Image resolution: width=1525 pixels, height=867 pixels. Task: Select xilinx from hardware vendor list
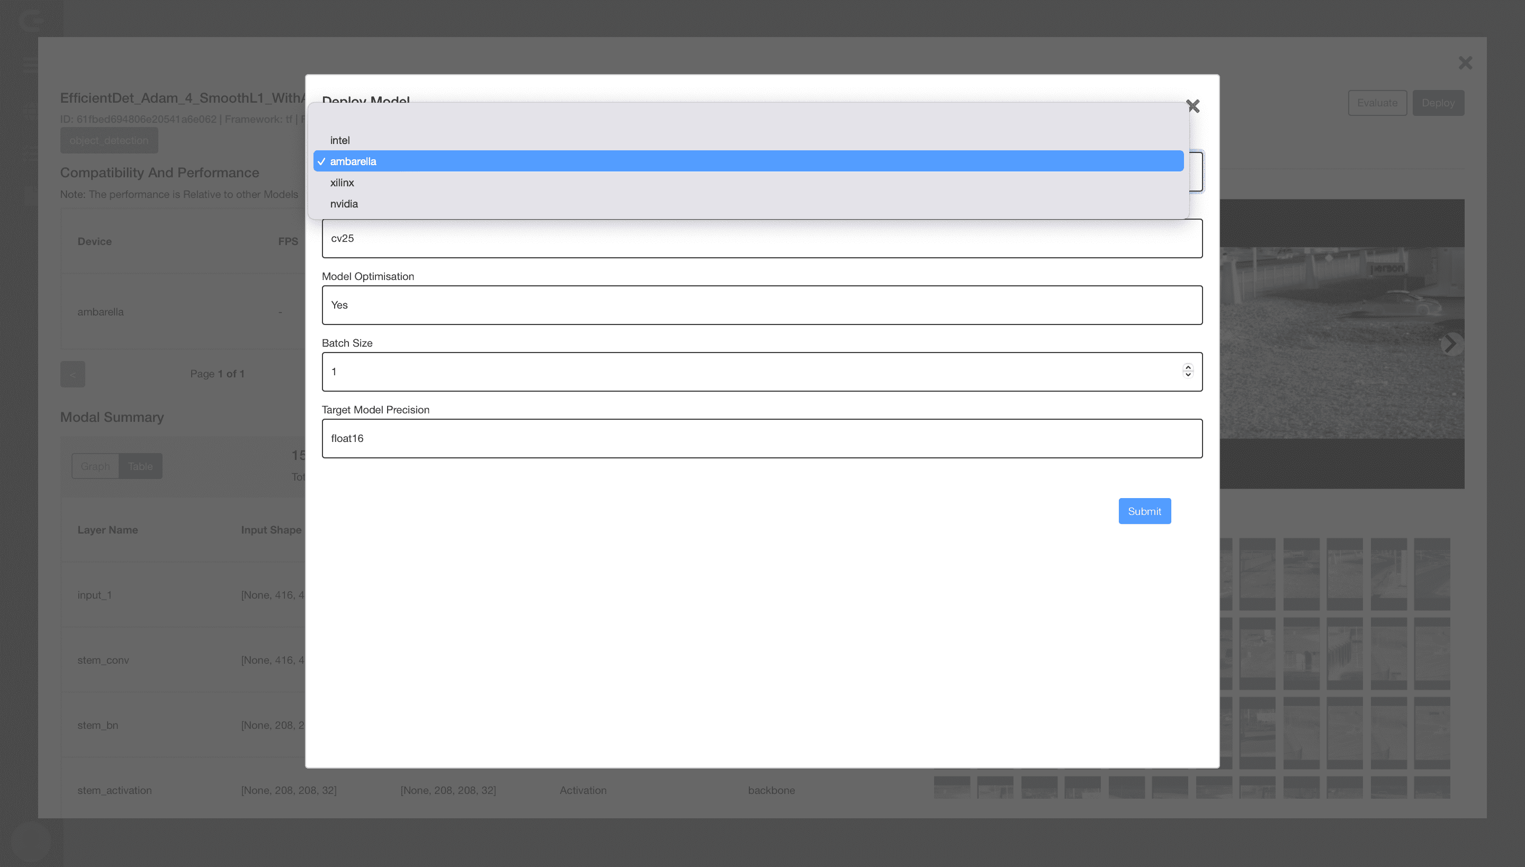342,182
